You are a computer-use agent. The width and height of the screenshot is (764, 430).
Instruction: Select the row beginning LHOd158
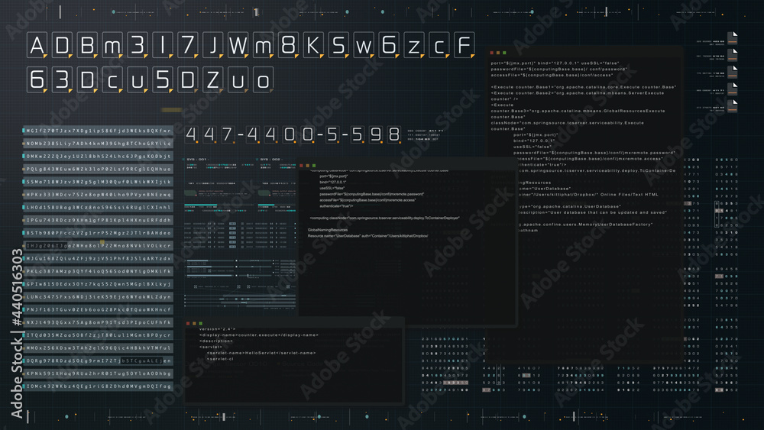(98, 207)
